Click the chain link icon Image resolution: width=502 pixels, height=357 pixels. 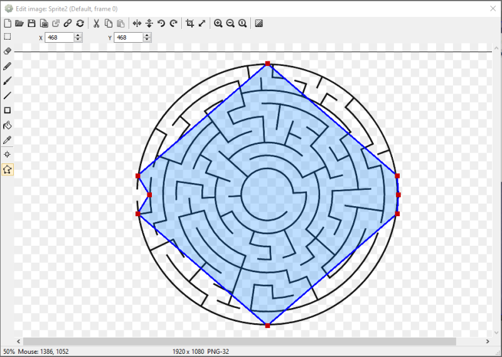(x=68, y=23)
